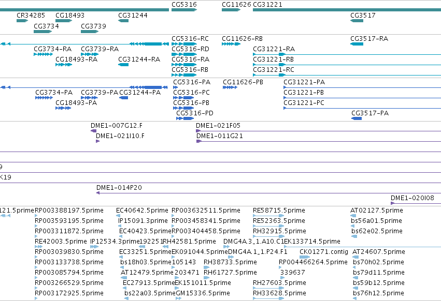Click the CG5316-PB protein label
This screenshot has width=441, height=301.
(x=191, y=103)
